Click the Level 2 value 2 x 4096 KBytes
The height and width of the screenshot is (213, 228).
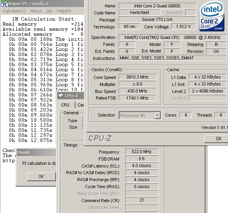coord(208,91)
